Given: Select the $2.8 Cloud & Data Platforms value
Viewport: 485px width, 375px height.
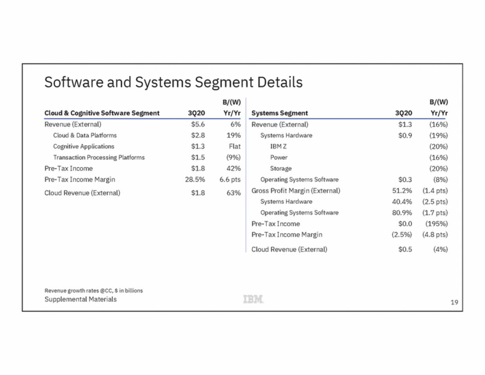Looking at the screenshot, I should [x=198, y=135].
